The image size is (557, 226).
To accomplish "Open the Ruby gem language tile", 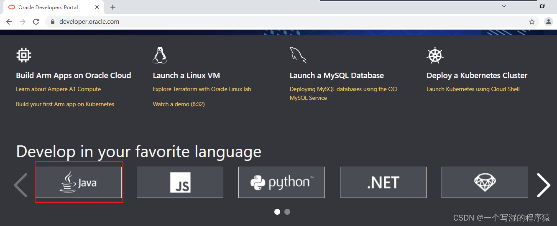I will pyautogui.click(x=485, y=183).
